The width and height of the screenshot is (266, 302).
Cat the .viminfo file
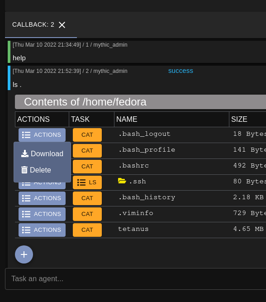pos(87,214)
